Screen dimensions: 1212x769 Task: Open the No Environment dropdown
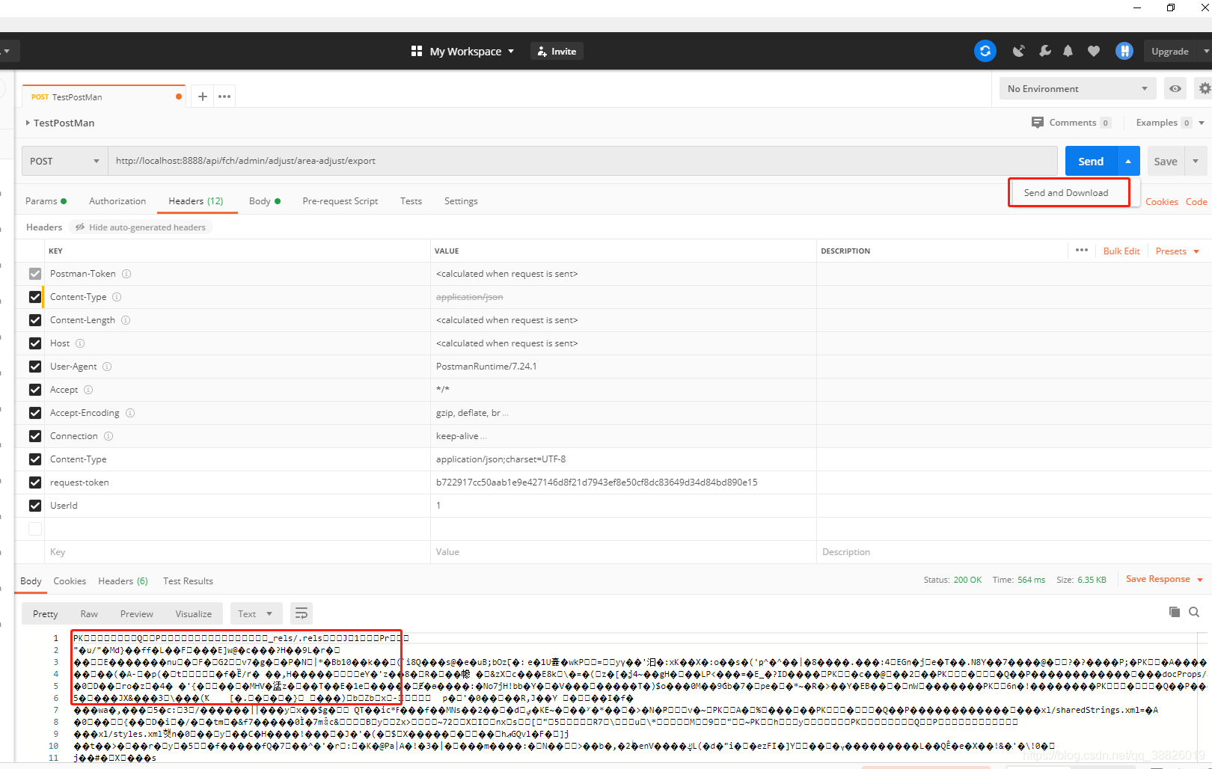[x=1077, y=88]
